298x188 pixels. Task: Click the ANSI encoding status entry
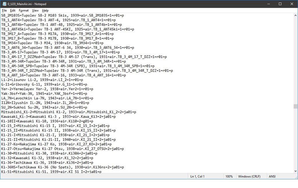[x=272, y=176]
